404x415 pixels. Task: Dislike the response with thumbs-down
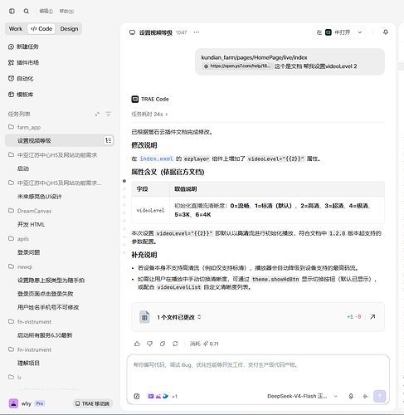pyautogui.click(x=149, y=344)
